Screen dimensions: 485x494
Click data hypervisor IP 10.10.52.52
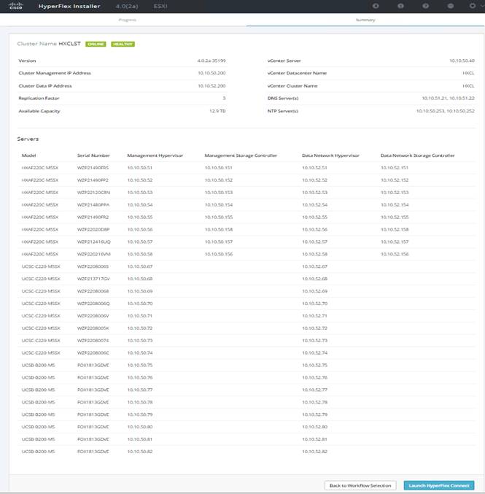314,180
